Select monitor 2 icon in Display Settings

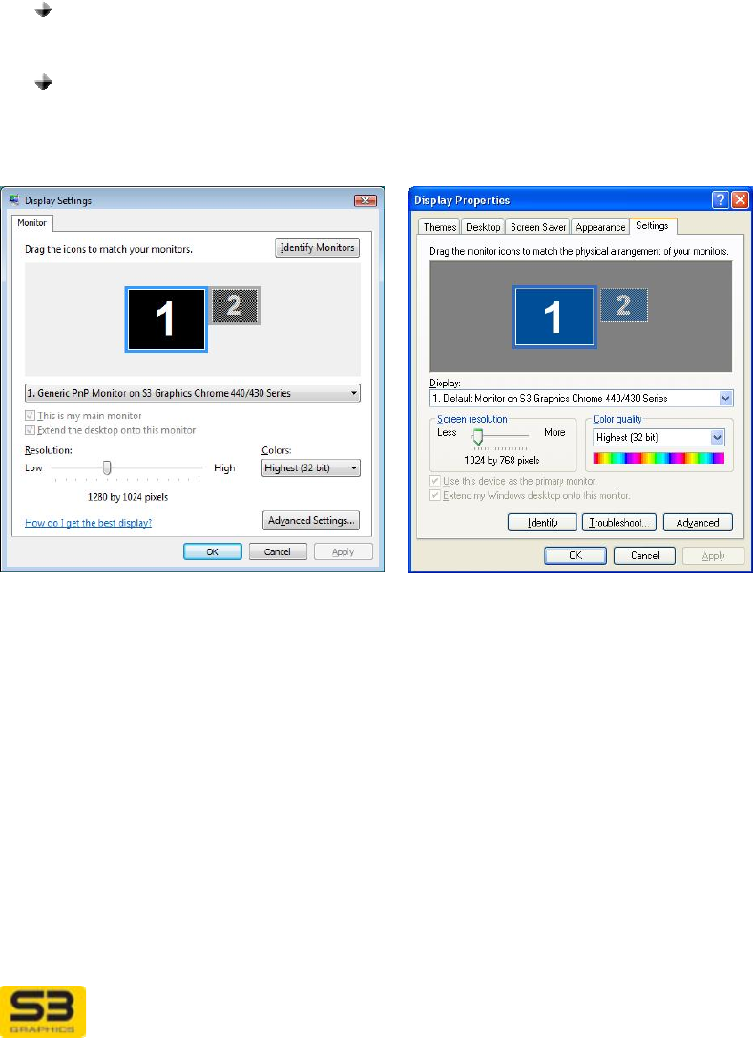click(235, 306)
